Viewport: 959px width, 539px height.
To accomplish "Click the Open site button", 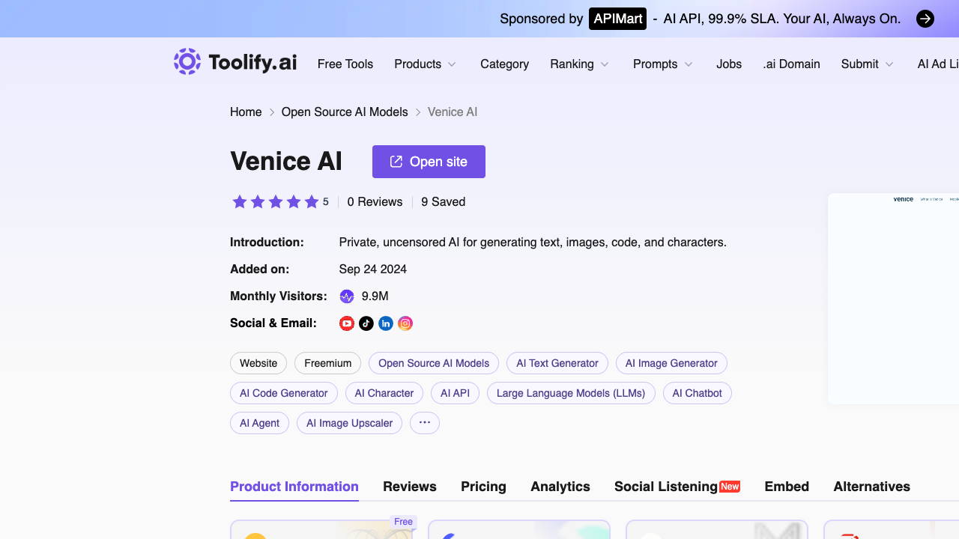I will tap(429, 162).
